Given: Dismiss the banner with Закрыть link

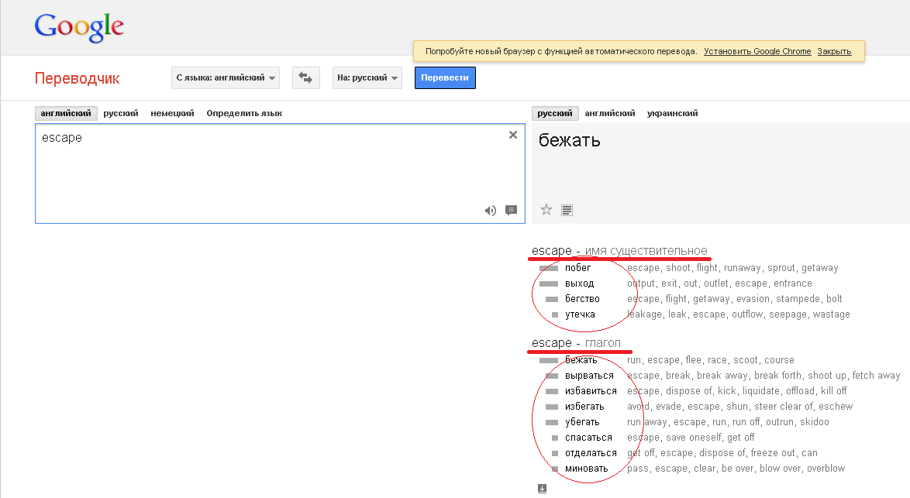Looking at the screenshot, I should coord(834,51).
